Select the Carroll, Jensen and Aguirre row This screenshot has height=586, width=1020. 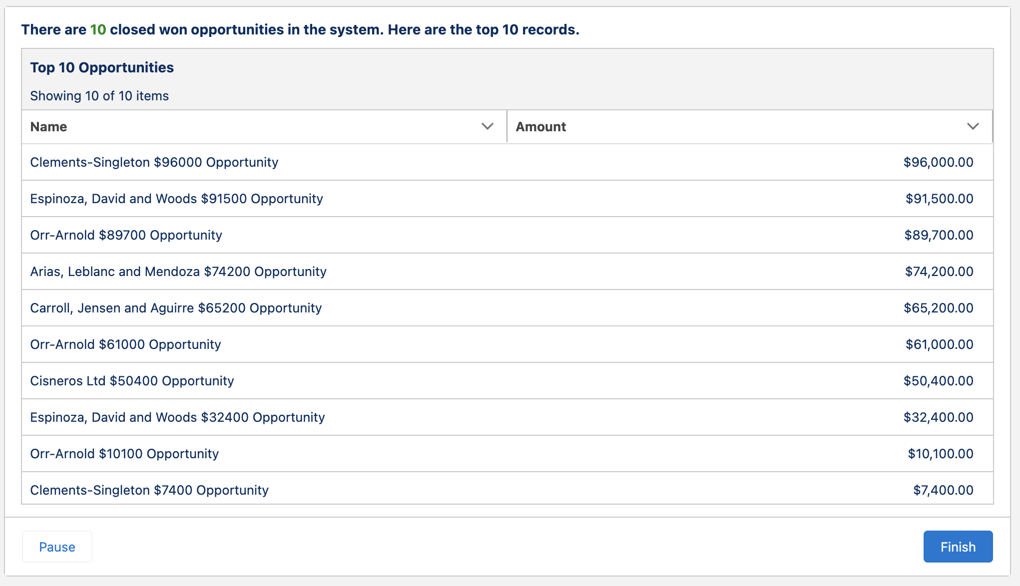[x=176, y=308]
